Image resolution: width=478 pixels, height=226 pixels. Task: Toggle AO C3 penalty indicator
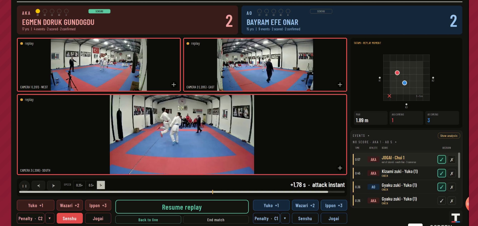point(274,11)
